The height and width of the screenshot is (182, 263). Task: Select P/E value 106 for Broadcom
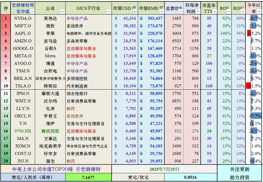[x=209, y=63]
